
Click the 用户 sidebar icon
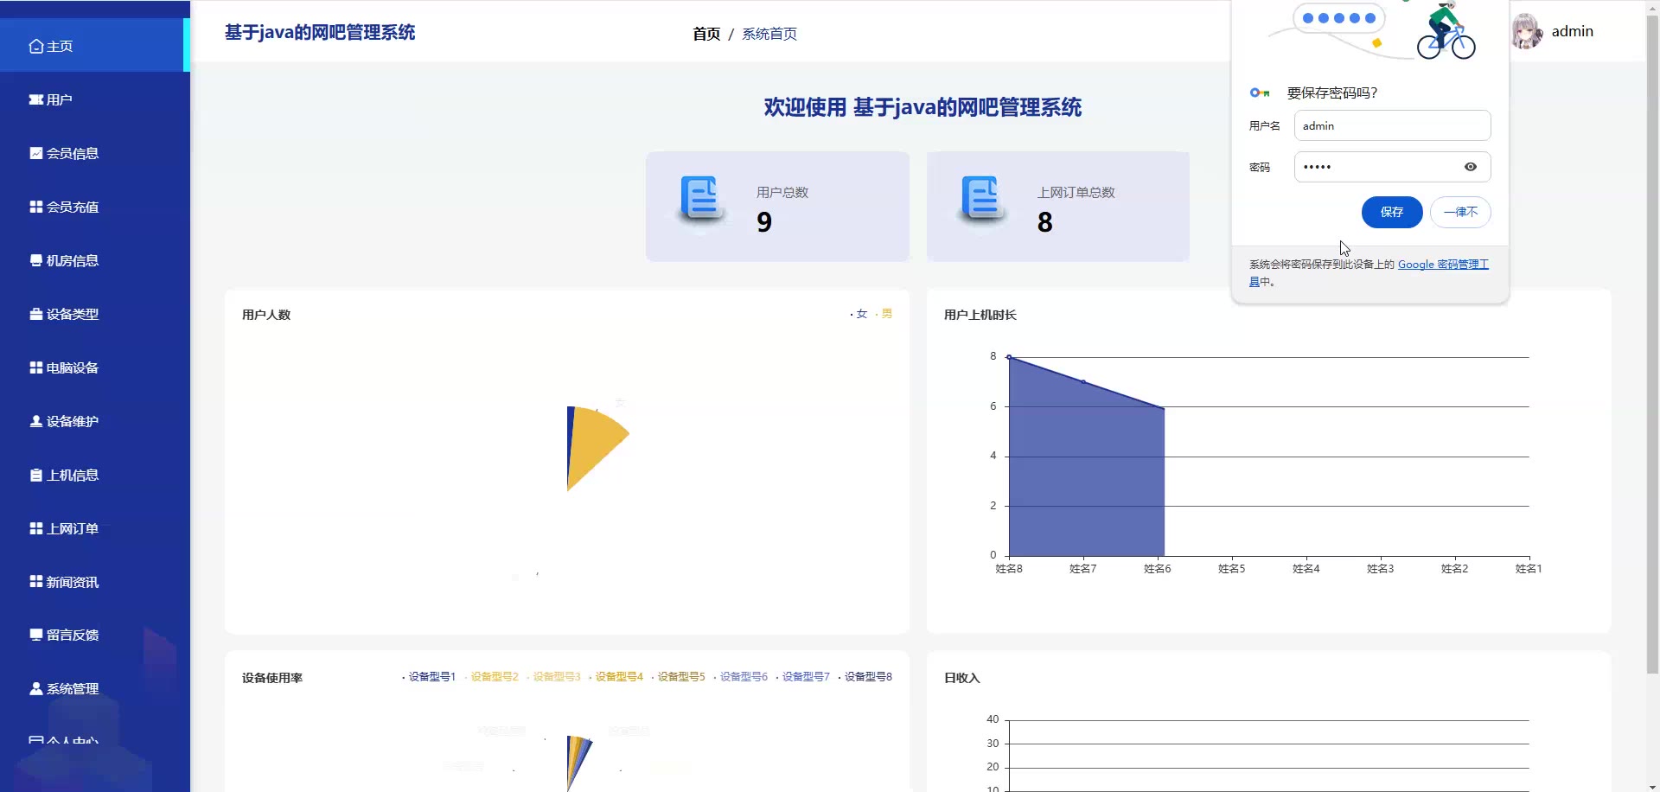(36, 100)
